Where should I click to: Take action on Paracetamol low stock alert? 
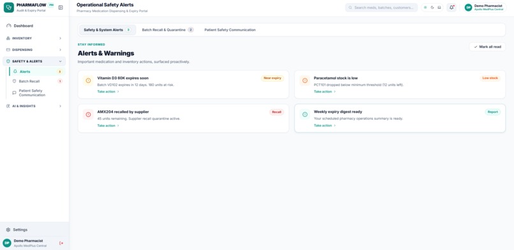[325, 92]
